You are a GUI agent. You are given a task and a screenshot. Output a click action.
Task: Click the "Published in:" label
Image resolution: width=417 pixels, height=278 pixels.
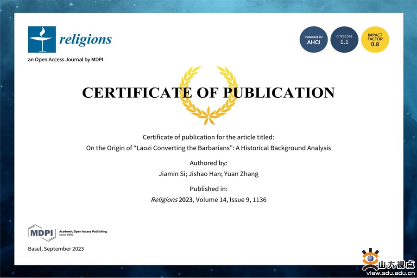tap(208, 189)
